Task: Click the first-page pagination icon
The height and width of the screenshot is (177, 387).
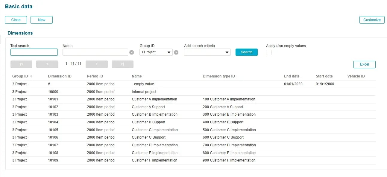Action: (x=21, y=64)
